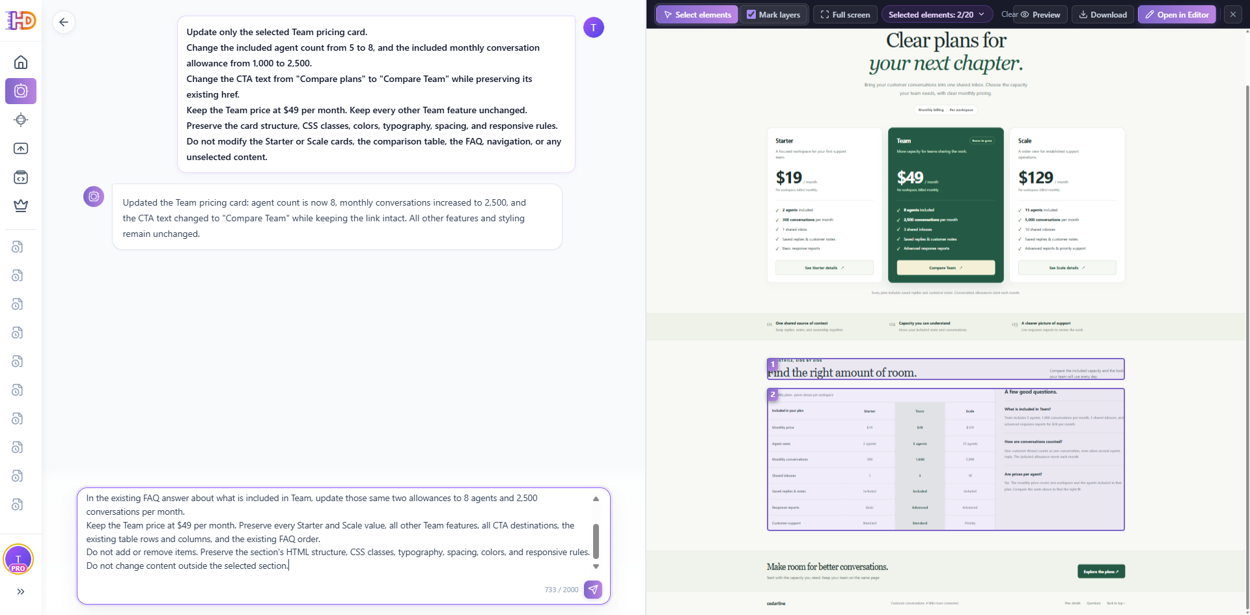
Task: Close the preview panel with X
Action: 1233,14
